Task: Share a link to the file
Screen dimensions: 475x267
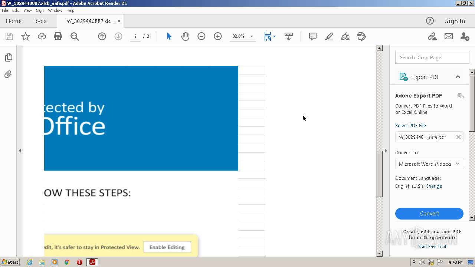Action: (432, 36)
